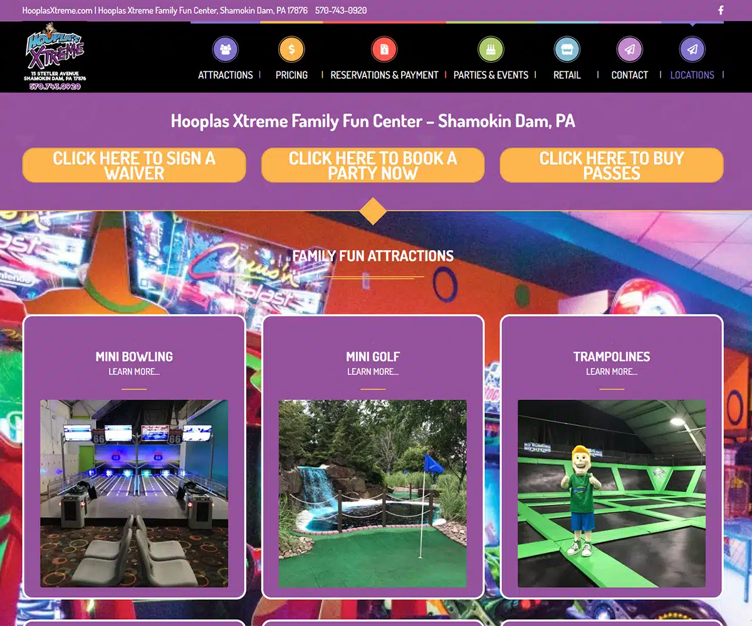Image resolution: width=752 pixels, height=626 pixels.
Task: Open HooplasXtreme.com link in top bar
Action: click(x=57, y=11)
